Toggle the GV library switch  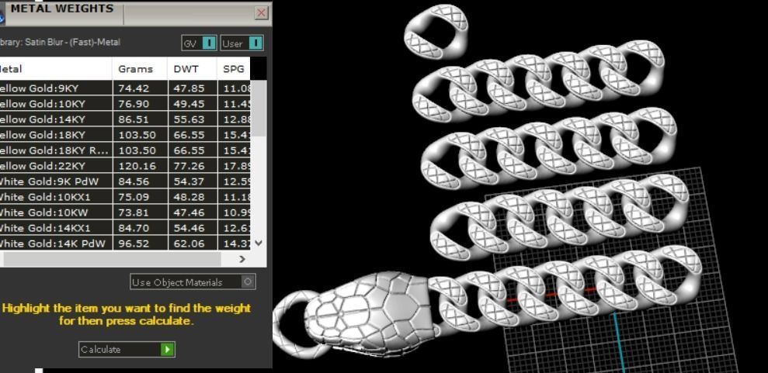(x=199, y=43)
